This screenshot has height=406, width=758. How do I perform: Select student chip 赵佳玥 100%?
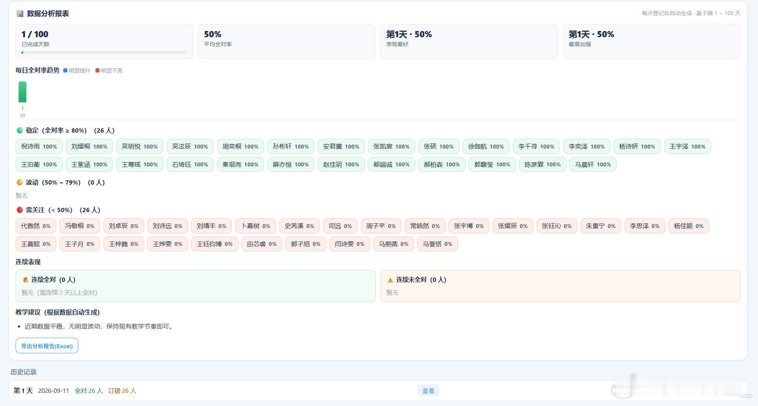(341, 164)
